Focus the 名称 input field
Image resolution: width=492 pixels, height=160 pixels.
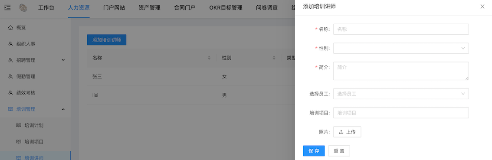(x=401, y=29)
